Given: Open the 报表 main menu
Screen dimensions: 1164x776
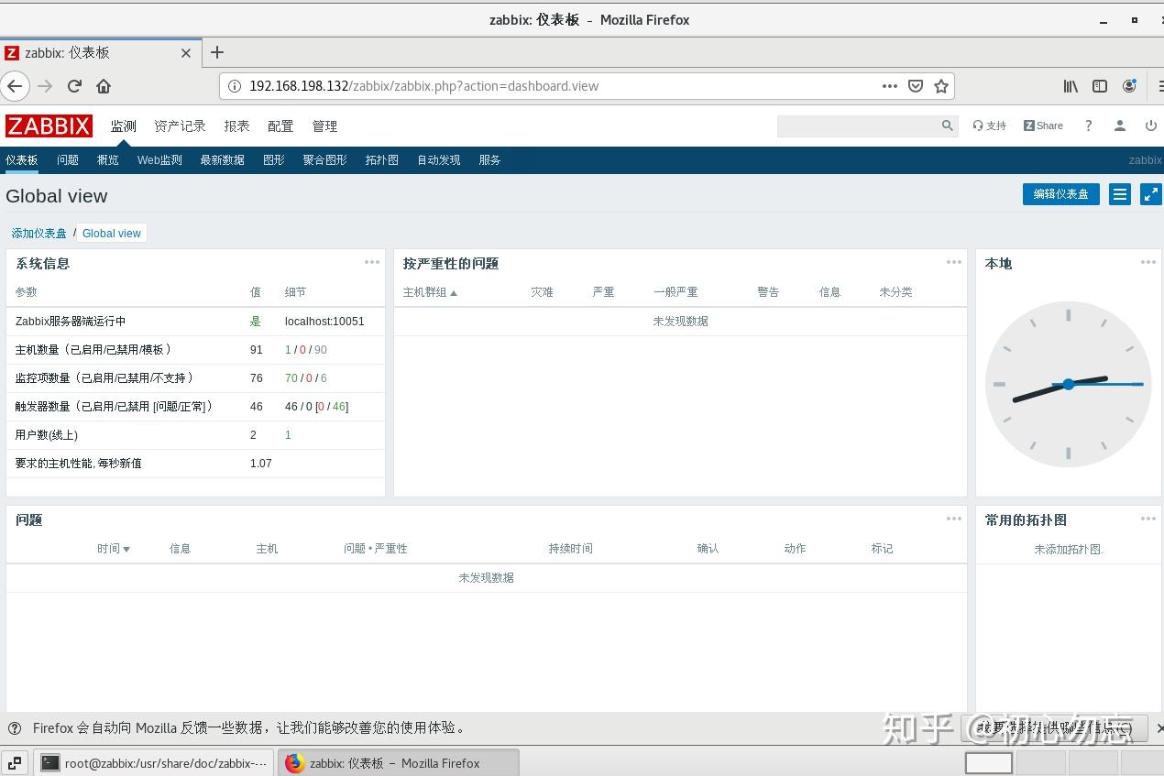Looking at the screenshot, I should pos(236,126).
